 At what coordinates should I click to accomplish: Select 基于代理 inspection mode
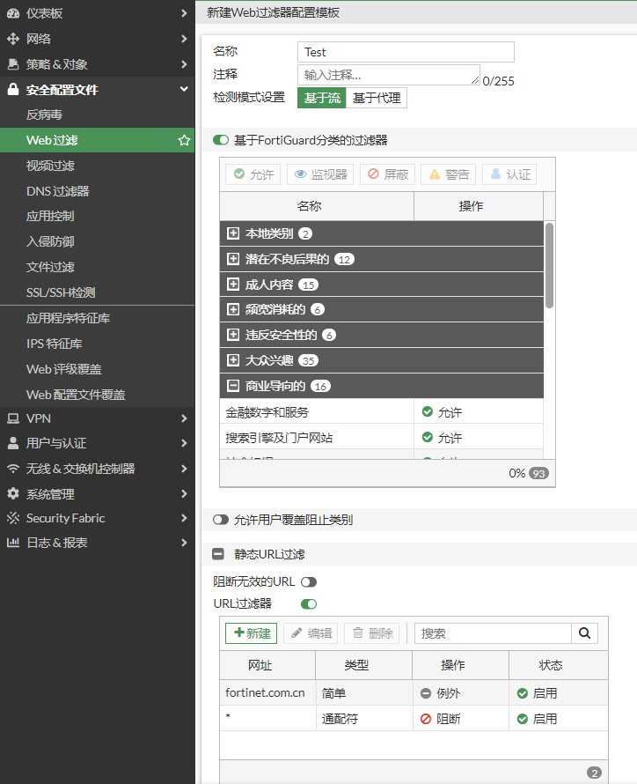click(377, 98)
